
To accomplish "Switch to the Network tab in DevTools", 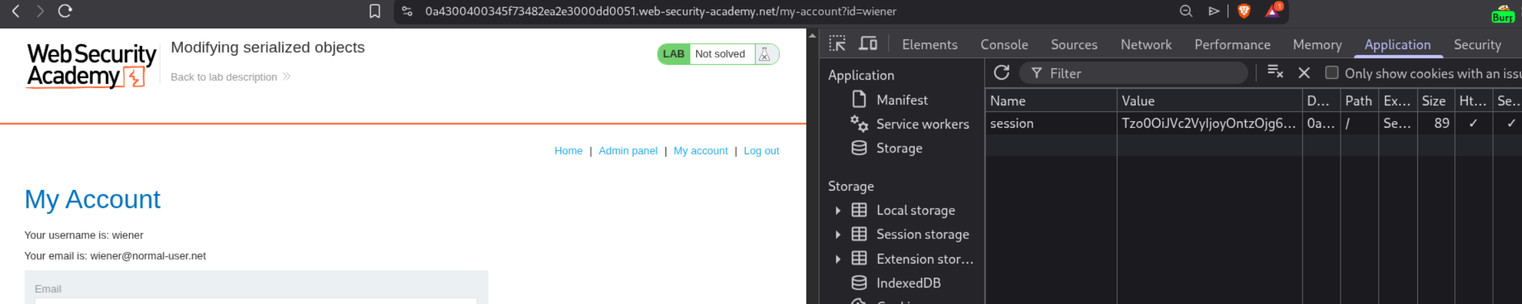I will (1145, 44).
